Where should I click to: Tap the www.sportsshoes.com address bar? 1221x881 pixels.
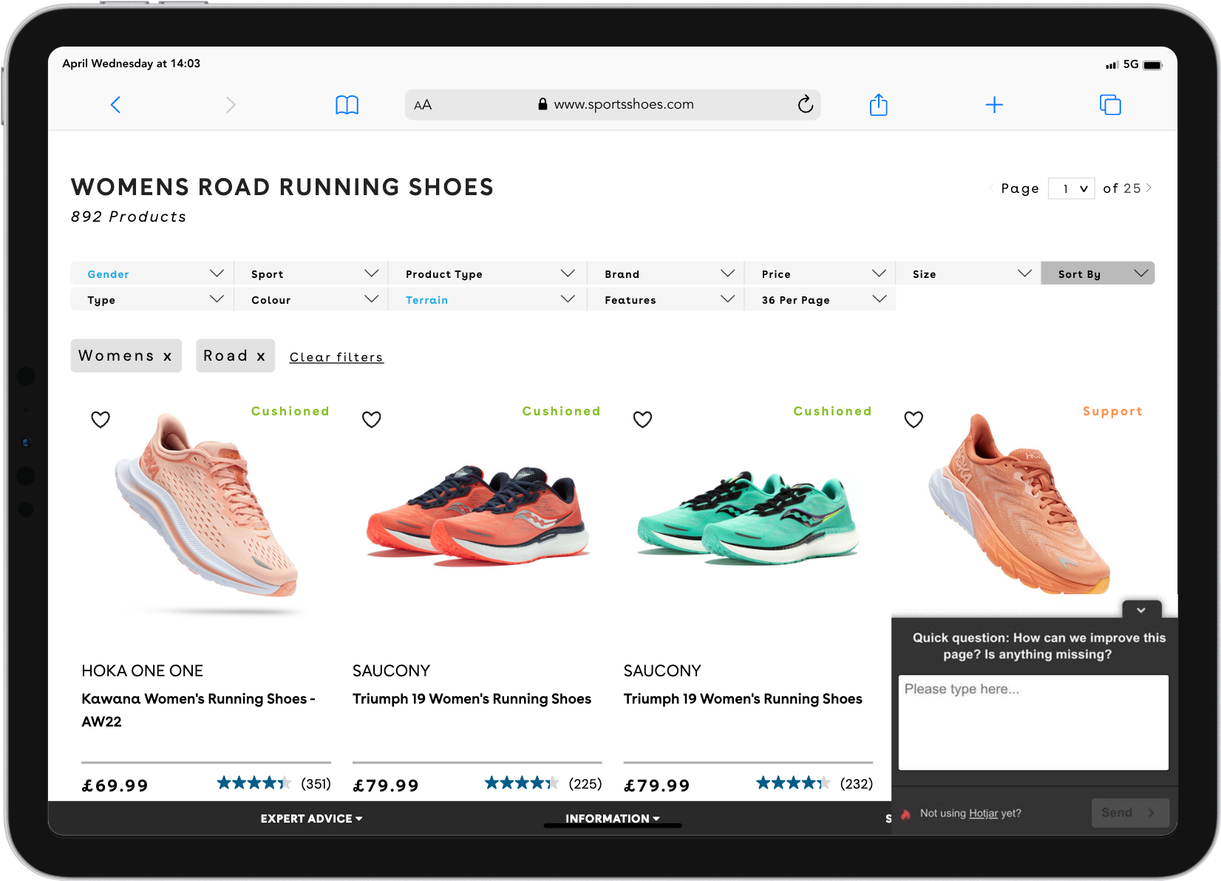pyautogui.click(x=613, y=104)
